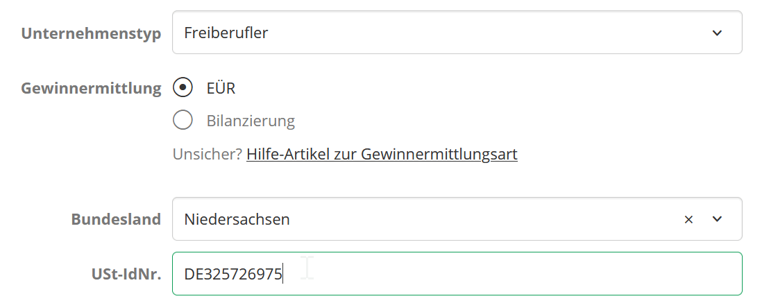Click the Gewinnermittlung field label
778x301 pixels.
[x=91, y=88]
